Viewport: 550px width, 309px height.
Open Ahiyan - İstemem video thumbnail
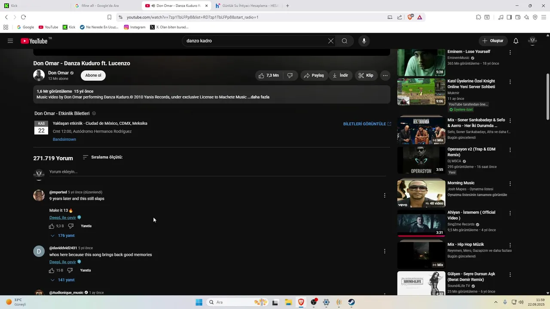coord(421,223)
